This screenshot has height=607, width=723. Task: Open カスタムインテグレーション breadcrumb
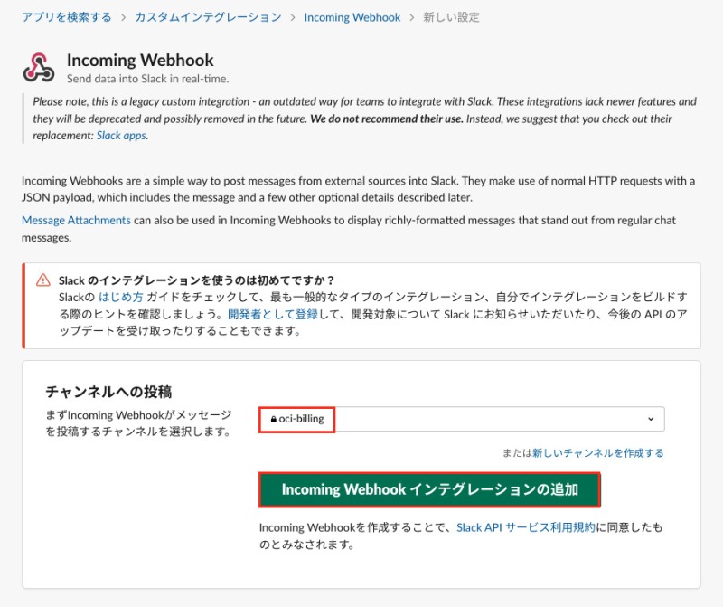(208, 17)
